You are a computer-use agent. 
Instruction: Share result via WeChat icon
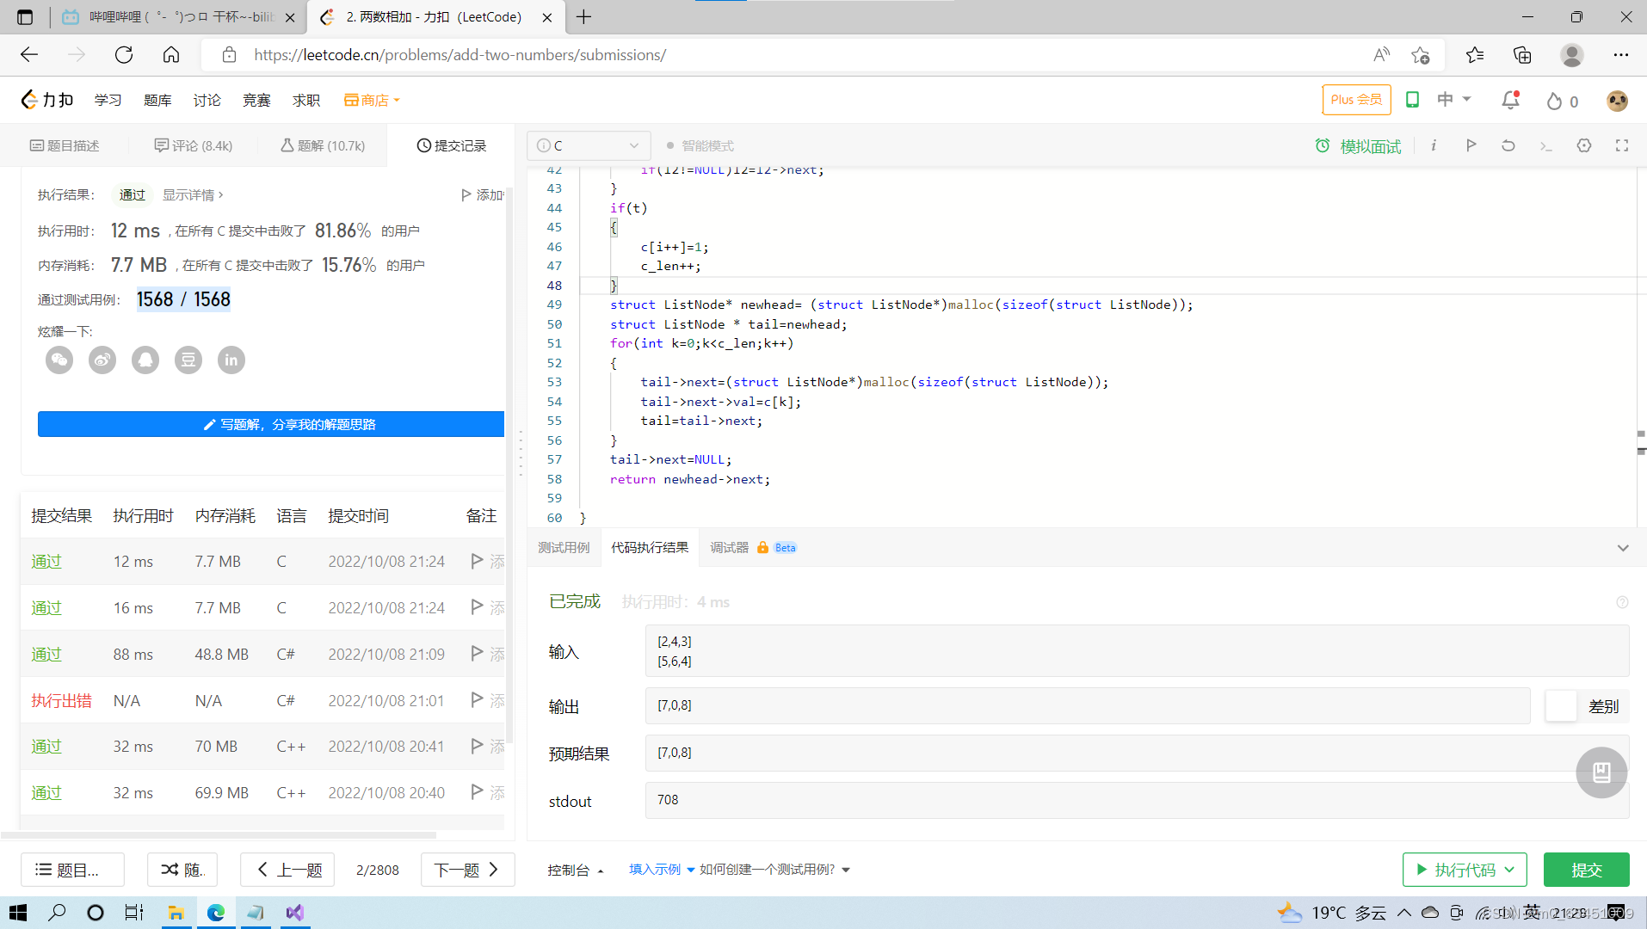[59, 360]
